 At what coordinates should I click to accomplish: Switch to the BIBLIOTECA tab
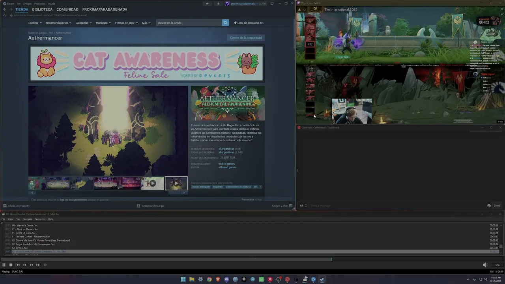point(42,9)
